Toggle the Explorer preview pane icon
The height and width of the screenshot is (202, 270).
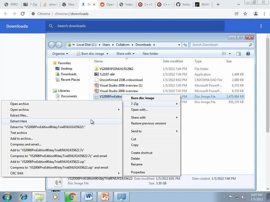[x=239, y=54]
